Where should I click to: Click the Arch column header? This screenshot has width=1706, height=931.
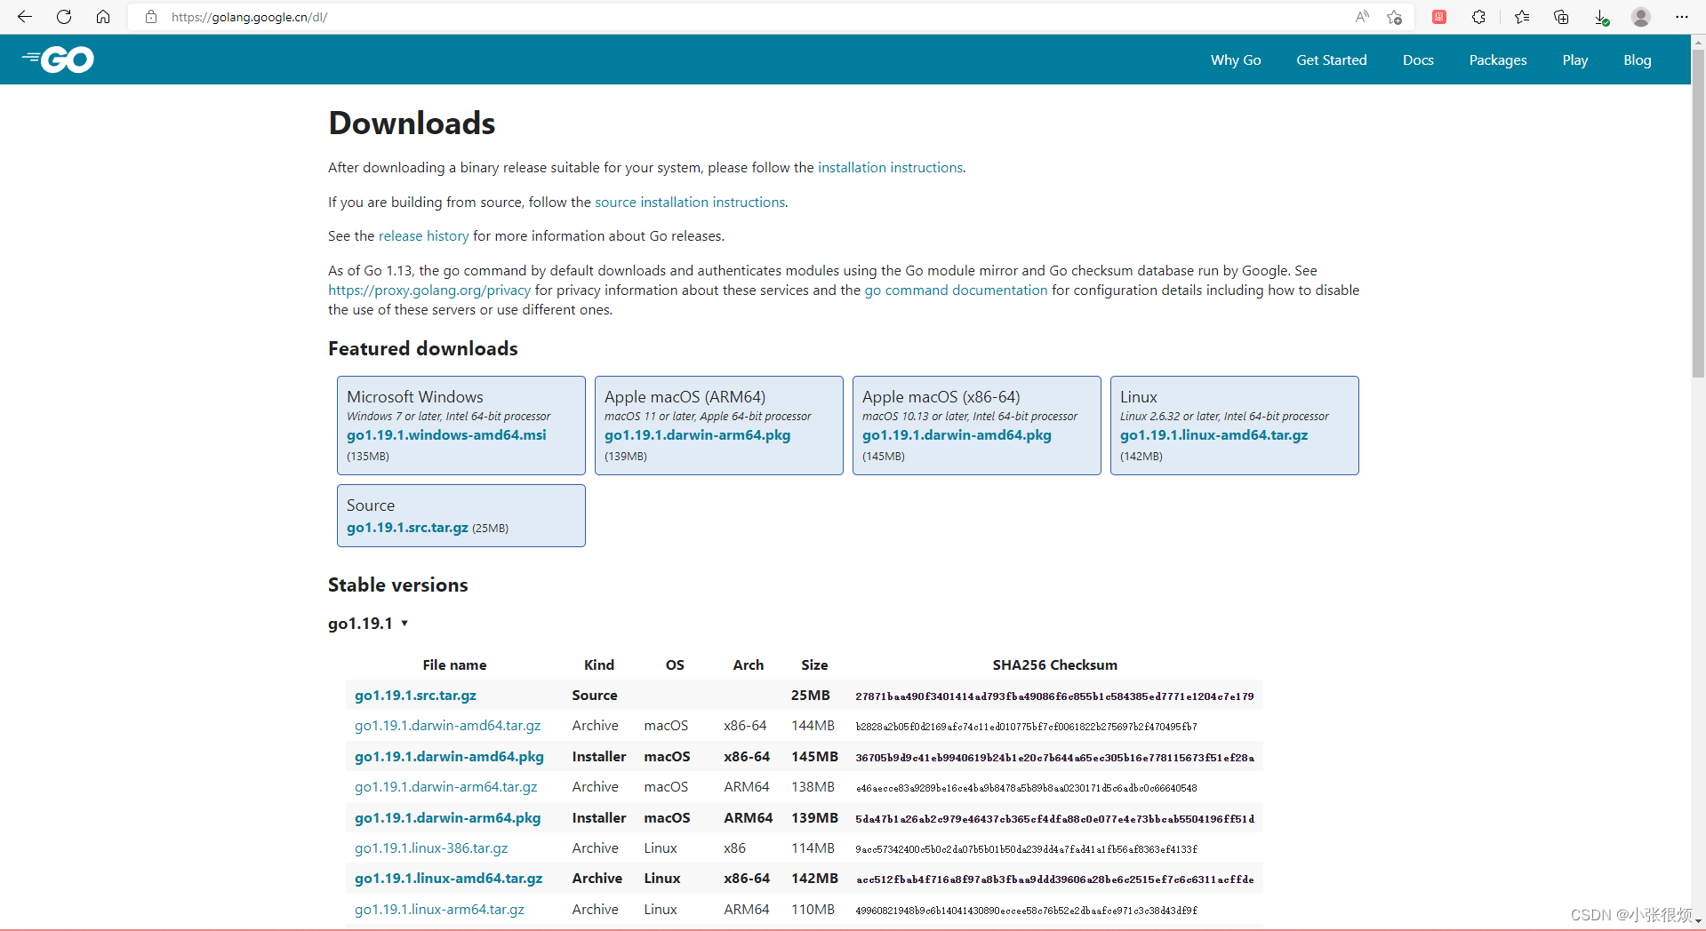[x=749, y=665]
